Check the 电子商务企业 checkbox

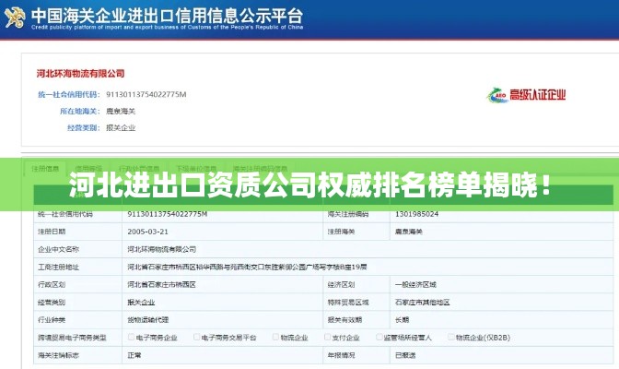(131, 337)
